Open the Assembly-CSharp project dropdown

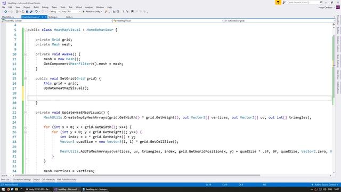click(x=56, y=21)
